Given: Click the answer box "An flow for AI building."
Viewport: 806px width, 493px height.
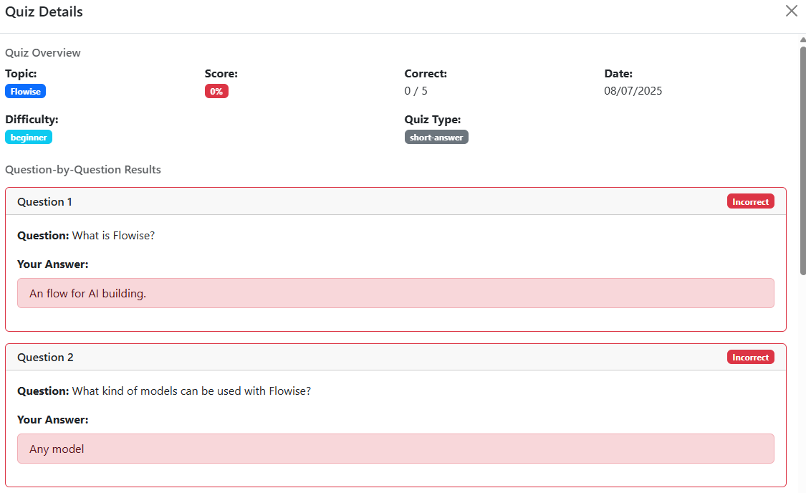Looking at the screenshot, I should tap(395, 293).
